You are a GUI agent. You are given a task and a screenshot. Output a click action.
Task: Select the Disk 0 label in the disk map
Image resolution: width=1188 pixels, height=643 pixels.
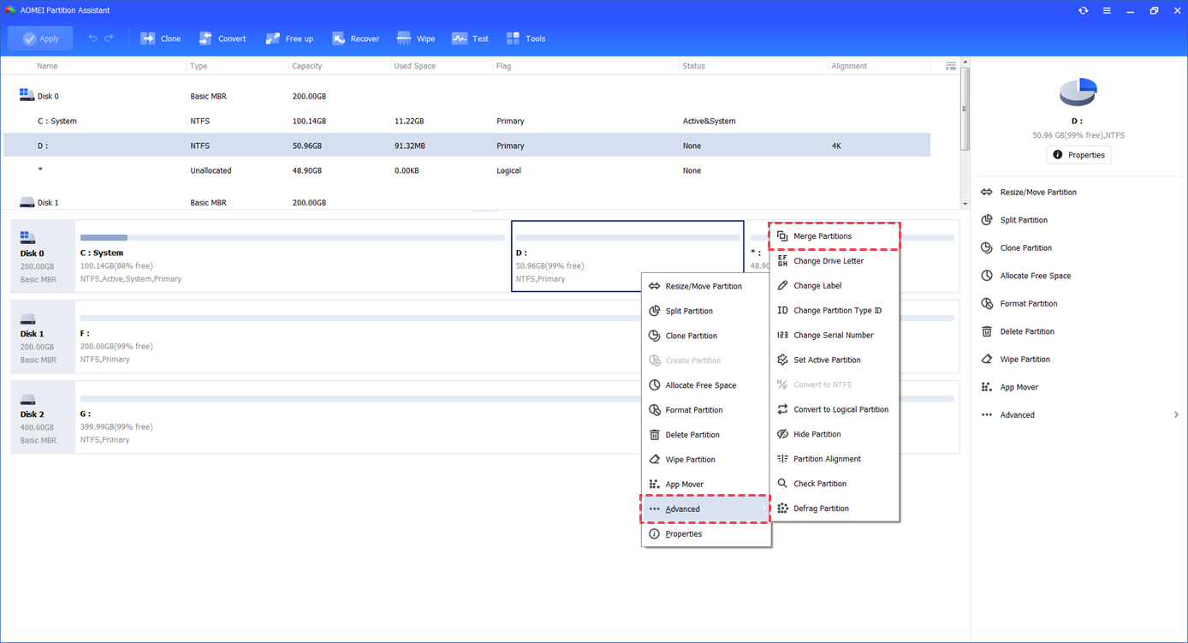[43, 256]
